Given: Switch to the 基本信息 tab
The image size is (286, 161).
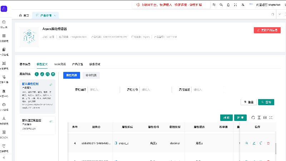Looking at the screenshot, I should [25, 64].
